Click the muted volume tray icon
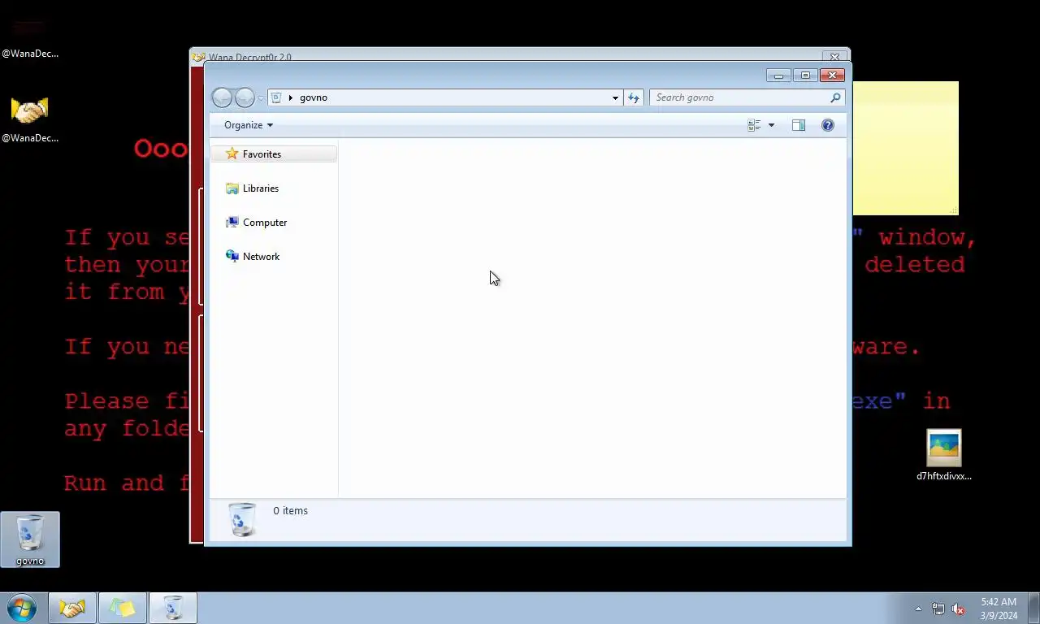 click(x=959, y=609)
